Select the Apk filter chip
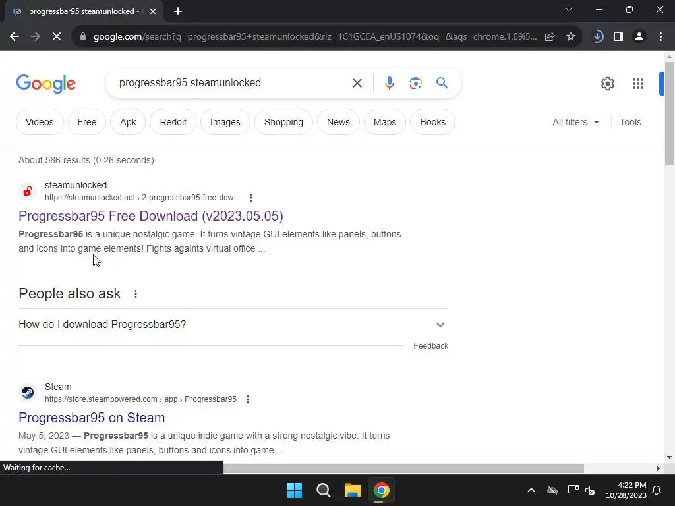The width and height of the screenshot is (675, 506). point(128,122)
